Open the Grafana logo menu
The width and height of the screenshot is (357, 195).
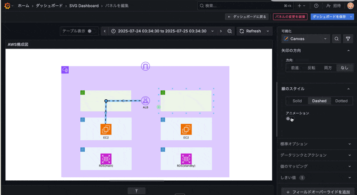[x=7, y=6]
